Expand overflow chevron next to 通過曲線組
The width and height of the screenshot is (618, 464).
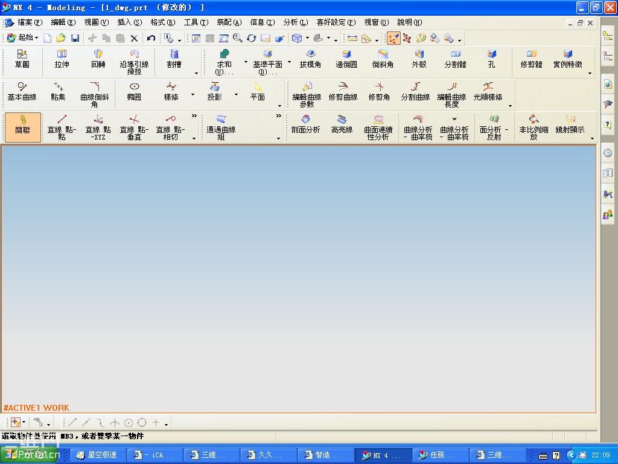[x=279, y=116]
